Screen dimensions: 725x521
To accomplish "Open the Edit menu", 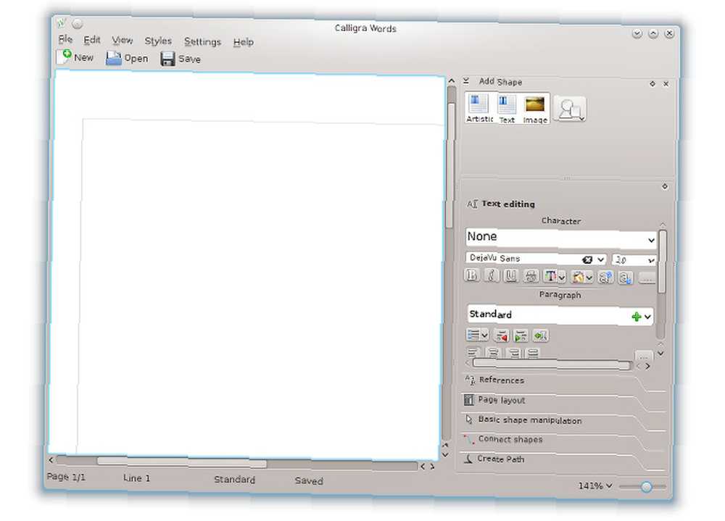I will (x=92, y=40).
